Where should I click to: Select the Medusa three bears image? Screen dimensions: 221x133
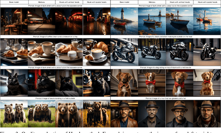(41, 114)
